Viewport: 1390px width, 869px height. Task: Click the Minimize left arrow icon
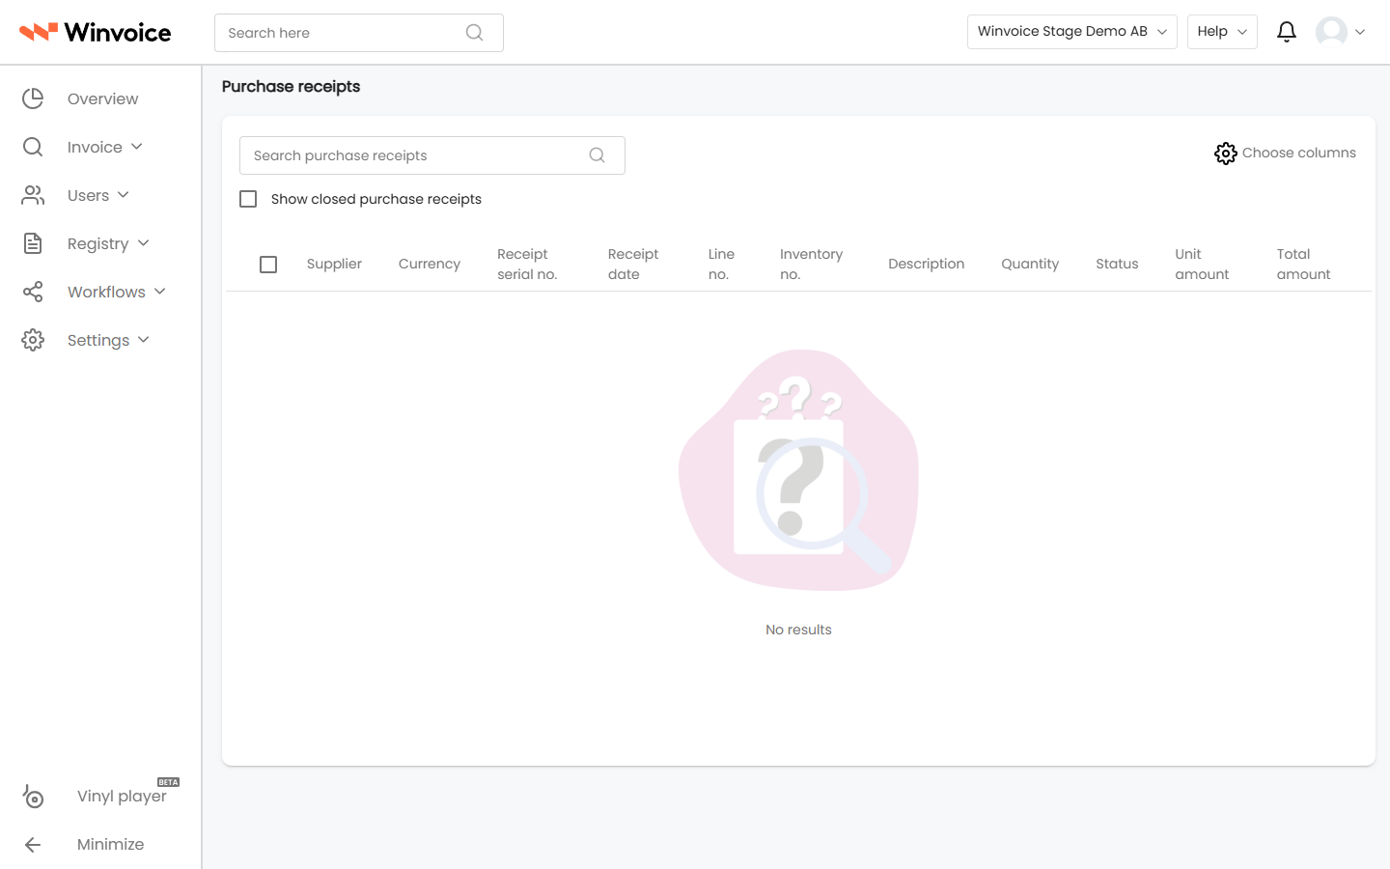point(33,845)
